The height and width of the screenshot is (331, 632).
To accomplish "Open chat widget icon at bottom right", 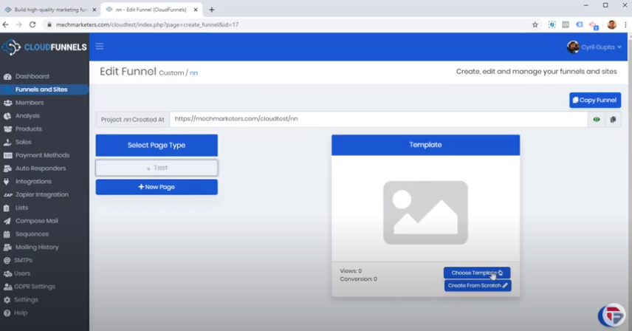I will point(611,315).
